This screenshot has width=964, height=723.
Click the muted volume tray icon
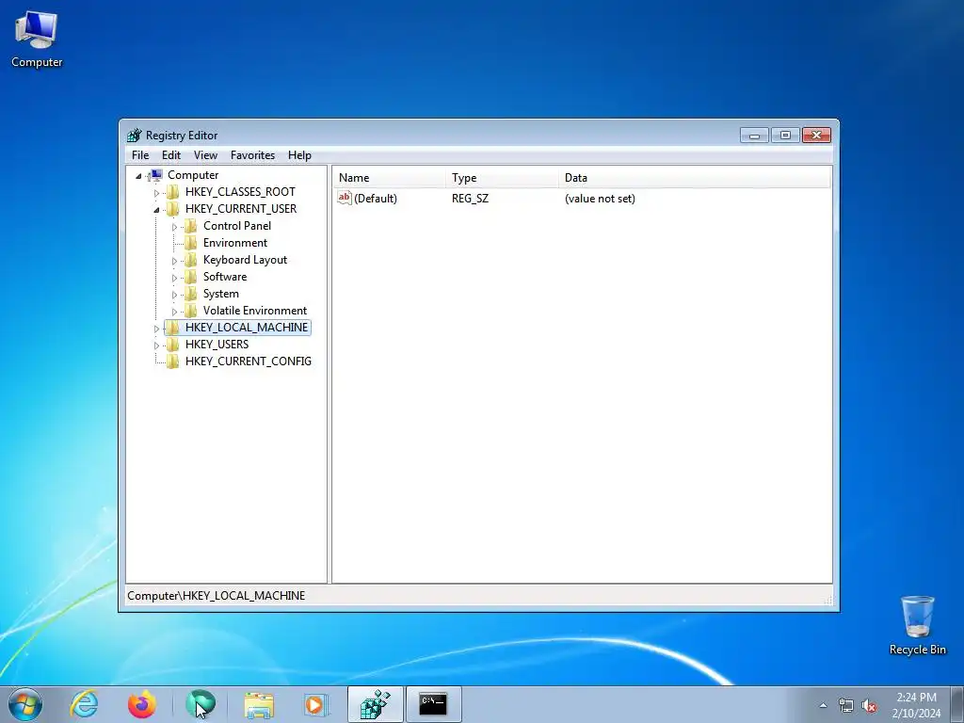tap(869, 706)
